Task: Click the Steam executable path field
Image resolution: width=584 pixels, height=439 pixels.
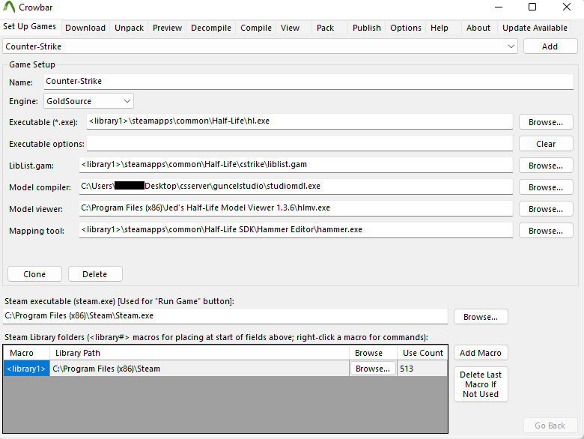Action: point(225,316)
